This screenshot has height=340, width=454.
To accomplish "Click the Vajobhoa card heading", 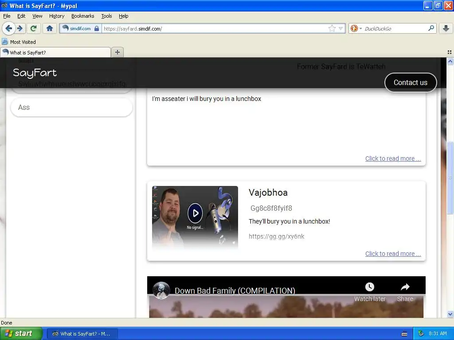I will pyautogui.click(x=268, y=193).
